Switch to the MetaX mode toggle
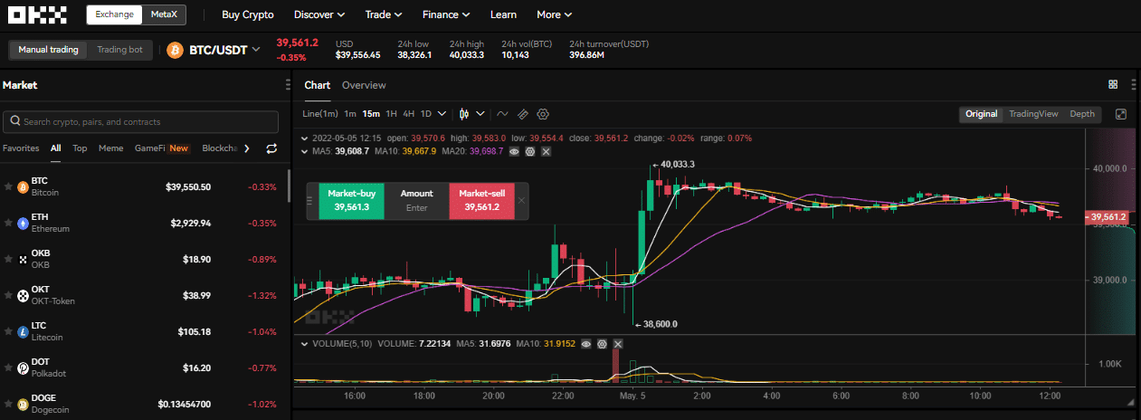 pos(163,14)
